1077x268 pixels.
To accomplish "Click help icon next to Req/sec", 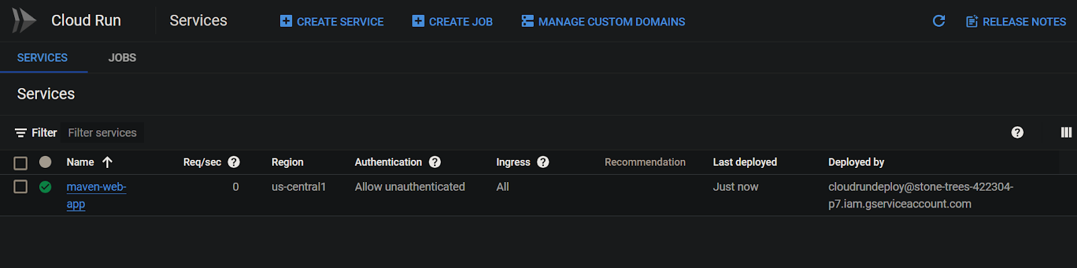I will (x=234, y=162).
